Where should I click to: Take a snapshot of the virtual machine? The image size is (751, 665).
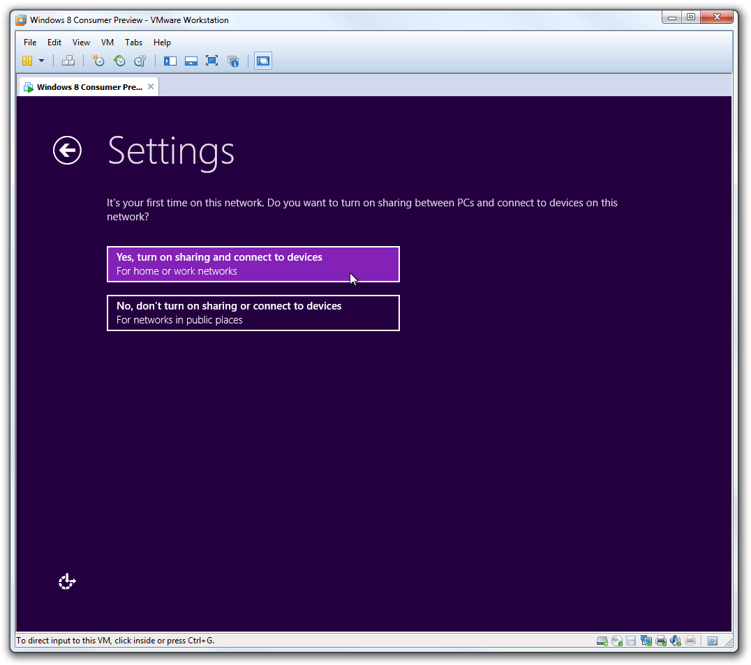tap(98, 61)
